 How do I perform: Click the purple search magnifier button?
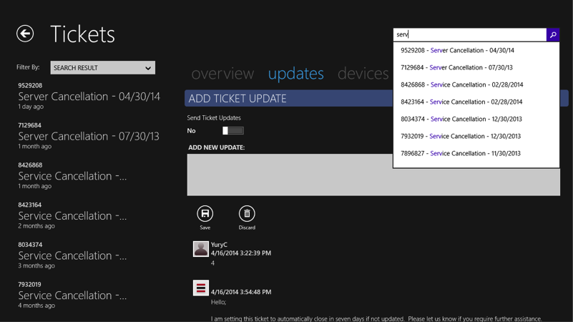click(553, 35)
